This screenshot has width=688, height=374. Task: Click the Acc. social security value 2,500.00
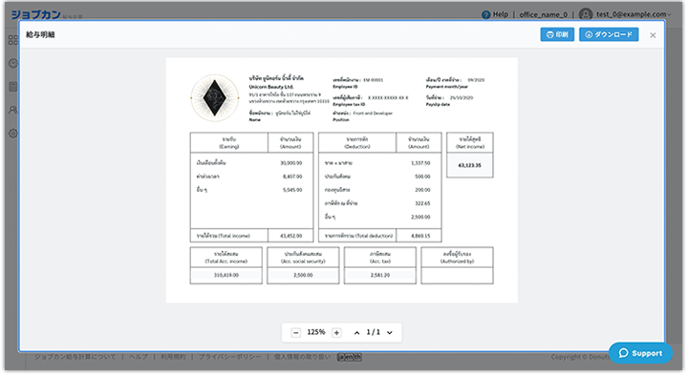pyautogui.click(x=303, y=275)
